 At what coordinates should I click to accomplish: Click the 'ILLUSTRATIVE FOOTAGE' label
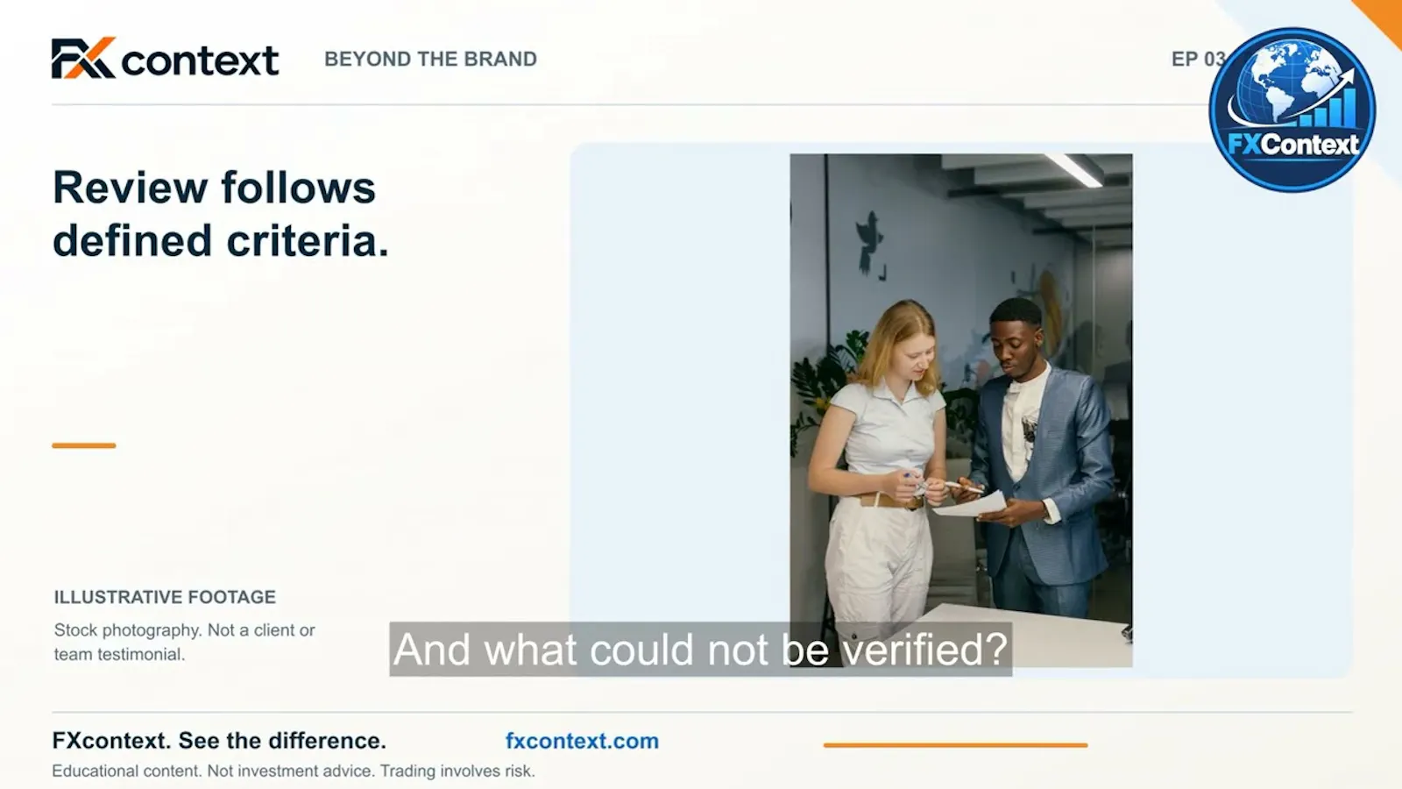(x=165, y=597)
